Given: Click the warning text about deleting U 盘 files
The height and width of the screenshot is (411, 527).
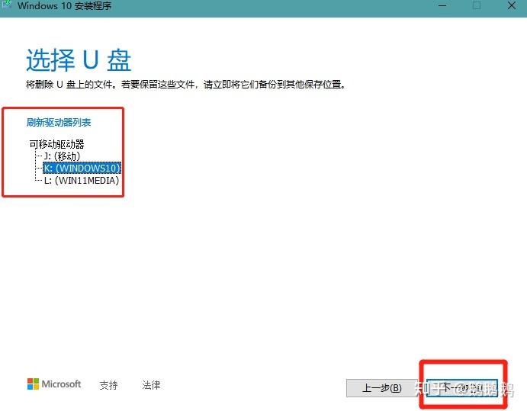Looking at the screenshot, I should 186,85.
